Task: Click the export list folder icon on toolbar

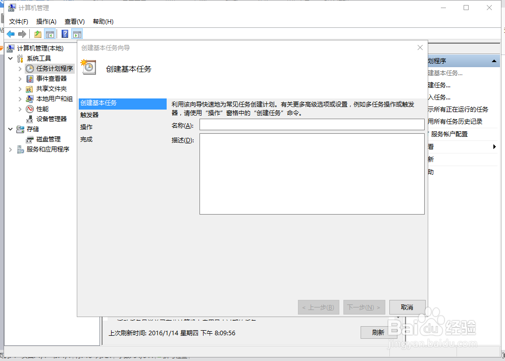Action: 37,33
